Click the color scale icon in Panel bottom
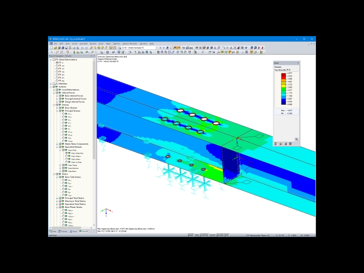Image resolution: width=364 pixels, height=273 pixels. pyautogui.click(x=276, y=144)
